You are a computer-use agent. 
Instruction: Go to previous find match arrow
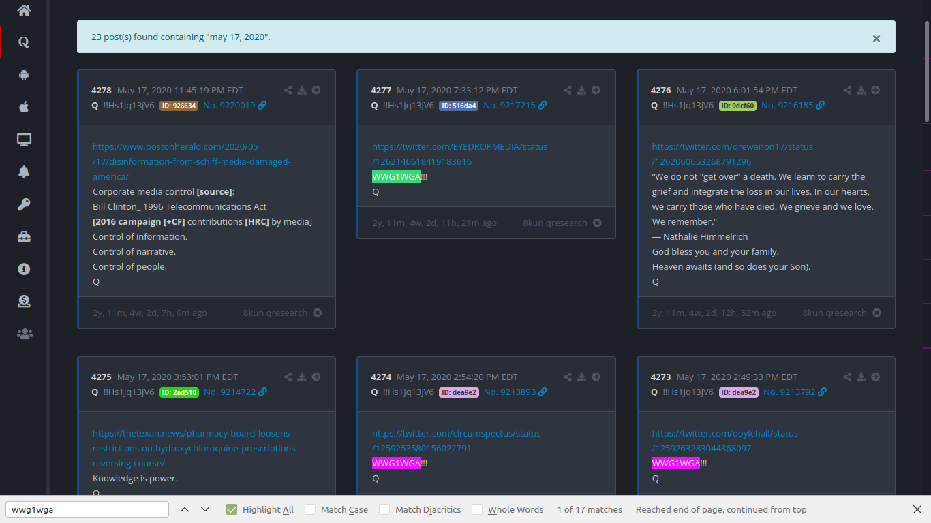(185, 509)
